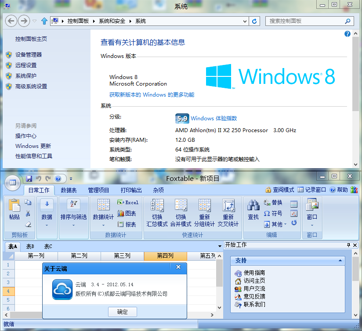
Task: Open the 设备管理器 link in Control Panel
Action: click(x=29, y=55)
